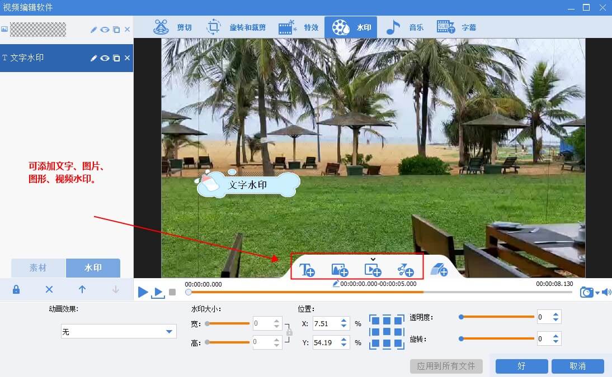
Task: Increase the X position value stepper
Action: click(344, 321)
